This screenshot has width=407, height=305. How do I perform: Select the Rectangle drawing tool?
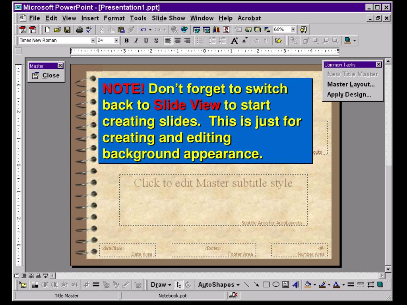click(x=266, y=285)
